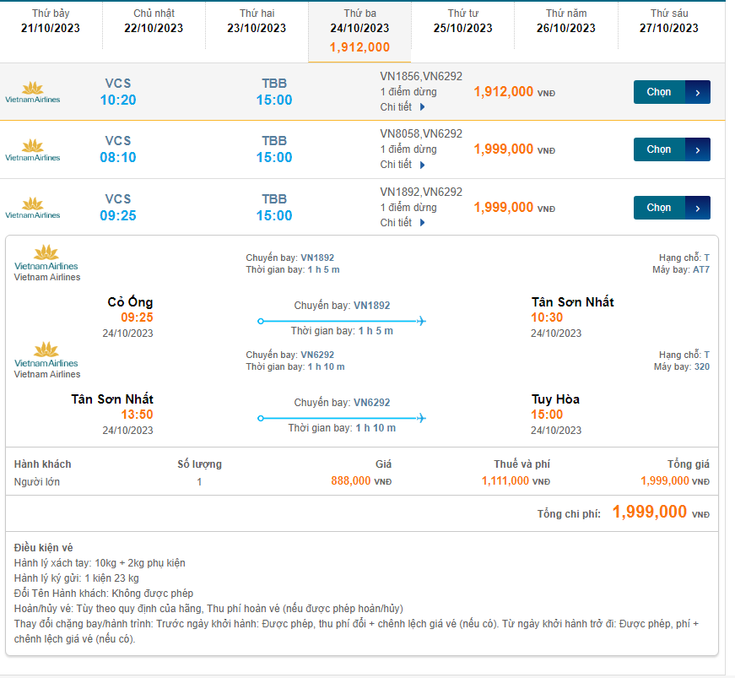Viewport: 735px width, 678px height.
Task: Expand Chi tiết for flight VN1856,VN6292
Action: pos(403,107)
